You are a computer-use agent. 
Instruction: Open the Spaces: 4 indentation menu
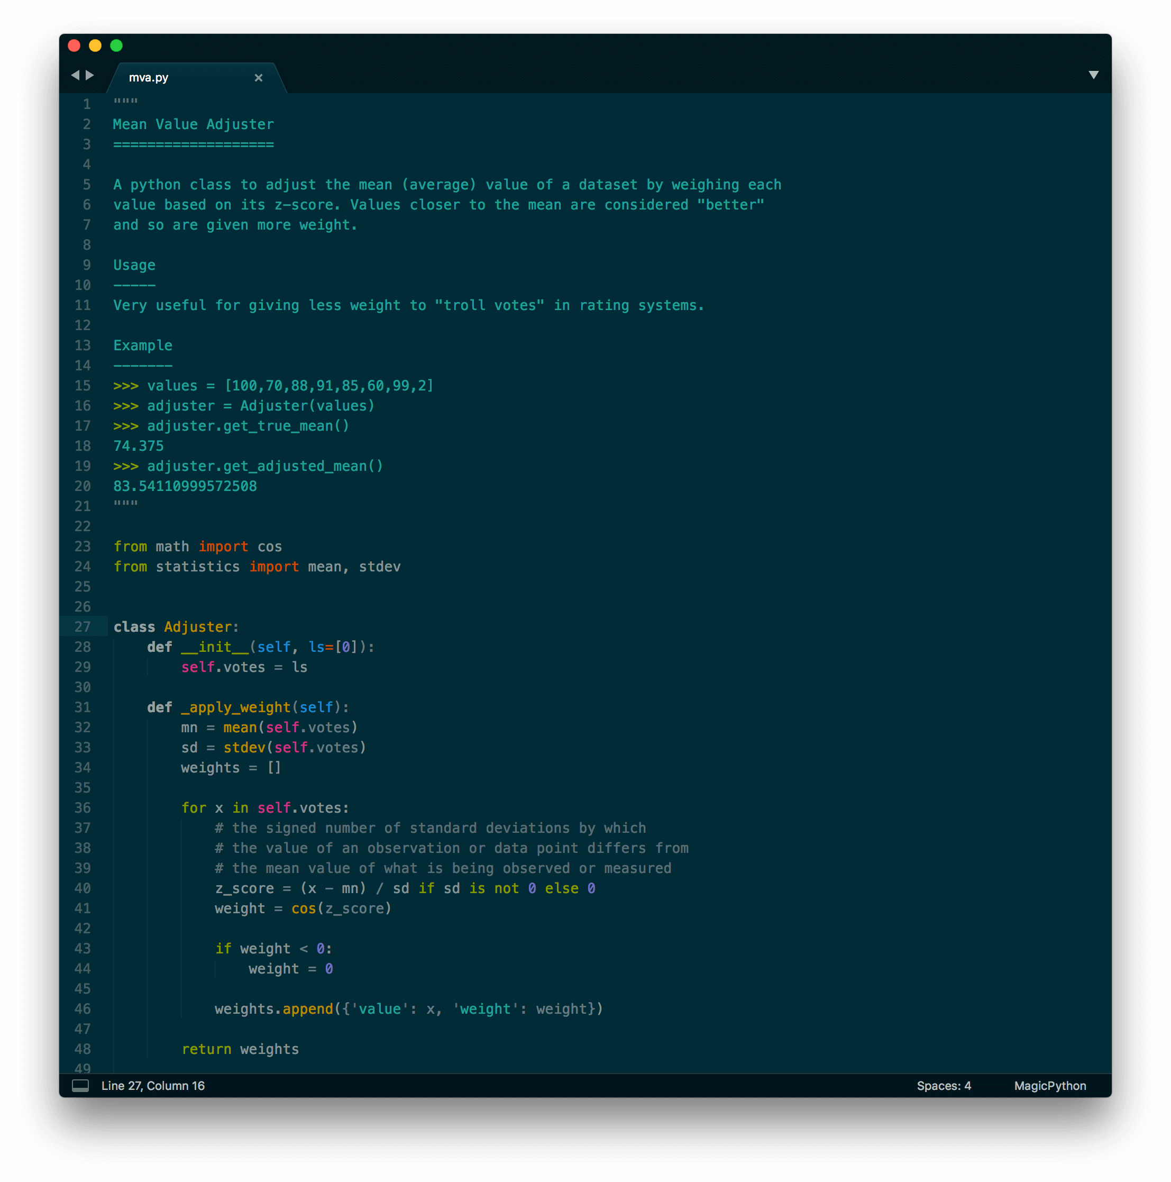[x=944, y=1086]
